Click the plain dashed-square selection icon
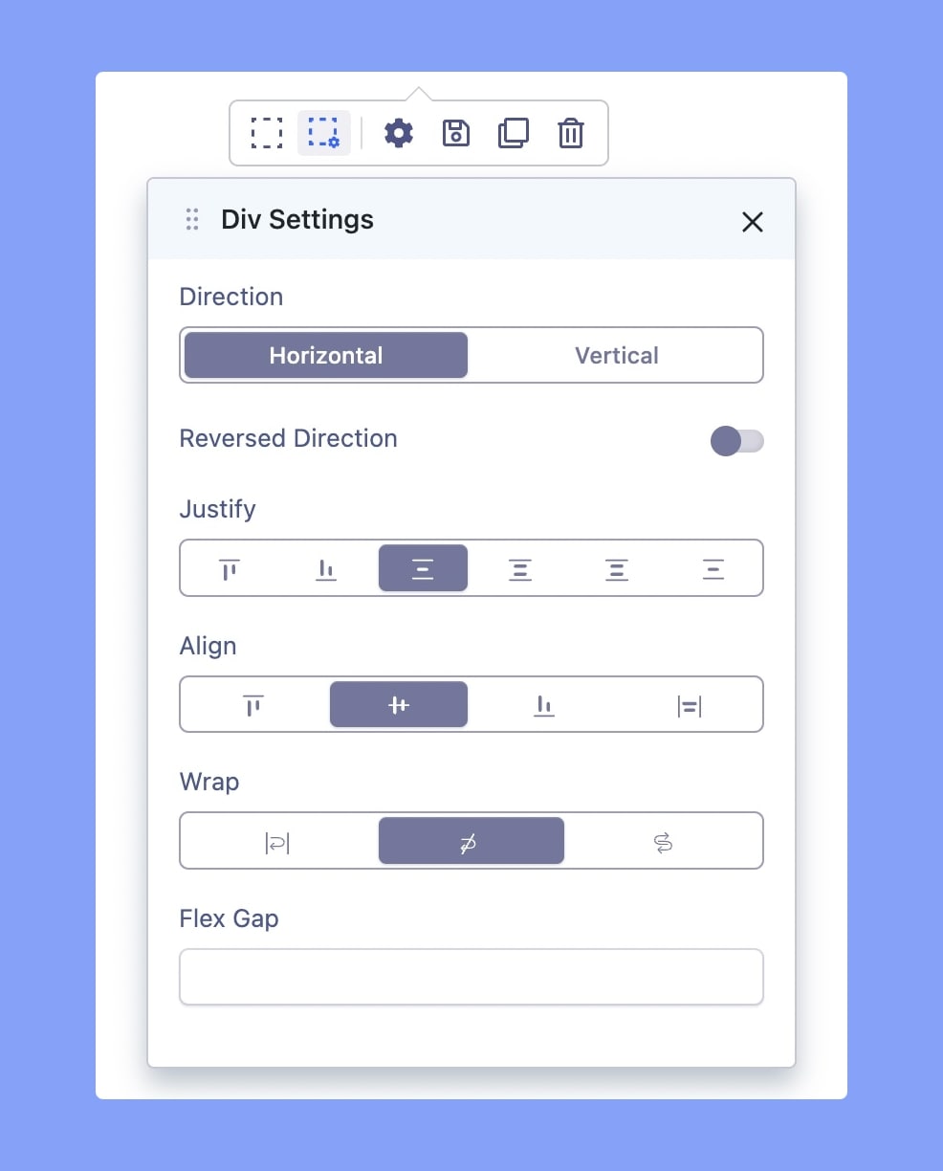Image resolution: width=943 pixels, height=1171 pixels. [x=266, y=133]
